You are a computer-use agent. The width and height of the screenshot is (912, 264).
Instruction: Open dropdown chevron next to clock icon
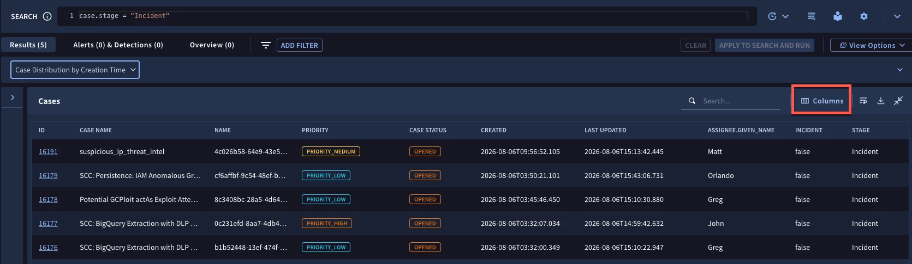(x=785, y=16)
